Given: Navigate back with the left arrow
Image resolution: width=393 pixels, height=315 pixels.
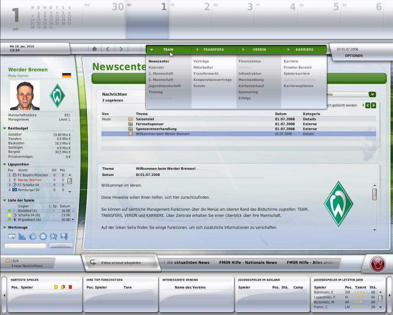Looking at the screenshot, I should point(108,49).
